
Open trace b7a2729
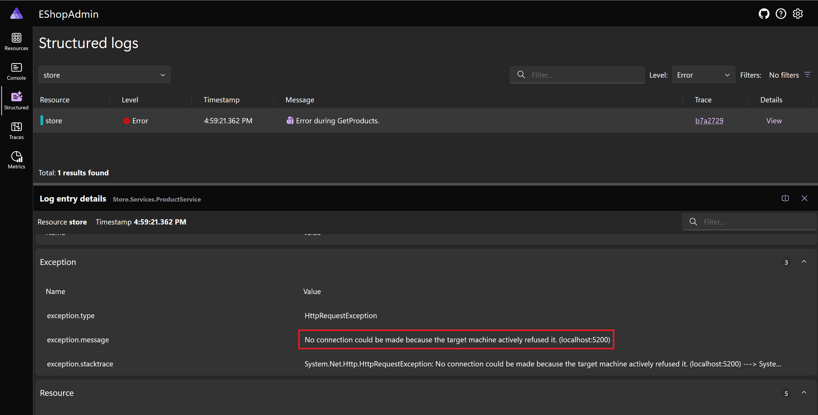709,120
